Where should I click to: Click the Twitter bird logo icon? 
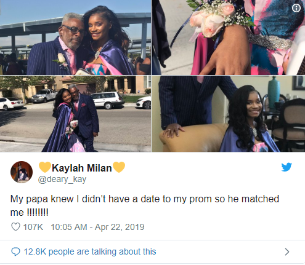pos(287,167)
